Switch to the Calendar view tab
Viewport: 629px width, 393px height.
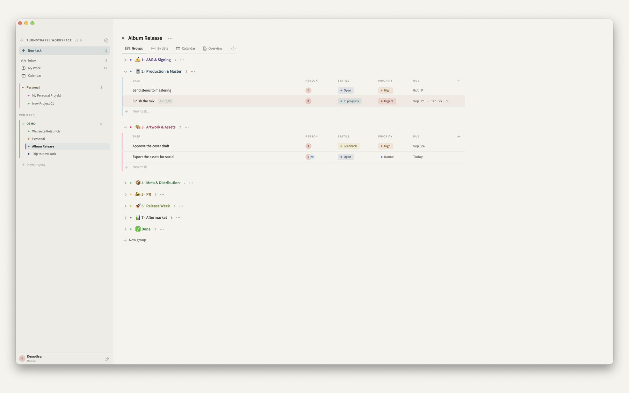point(186,49)
